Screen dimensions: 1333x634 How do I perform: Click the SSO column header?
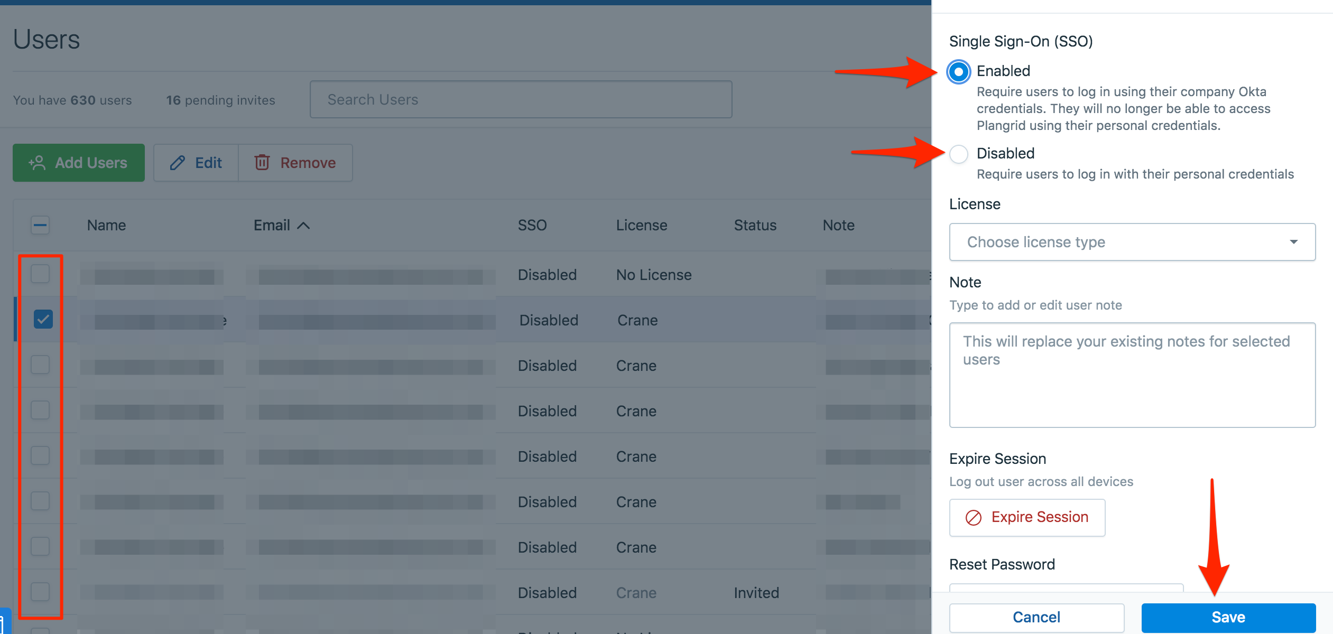pyautogui.click(x=532, y=226)
